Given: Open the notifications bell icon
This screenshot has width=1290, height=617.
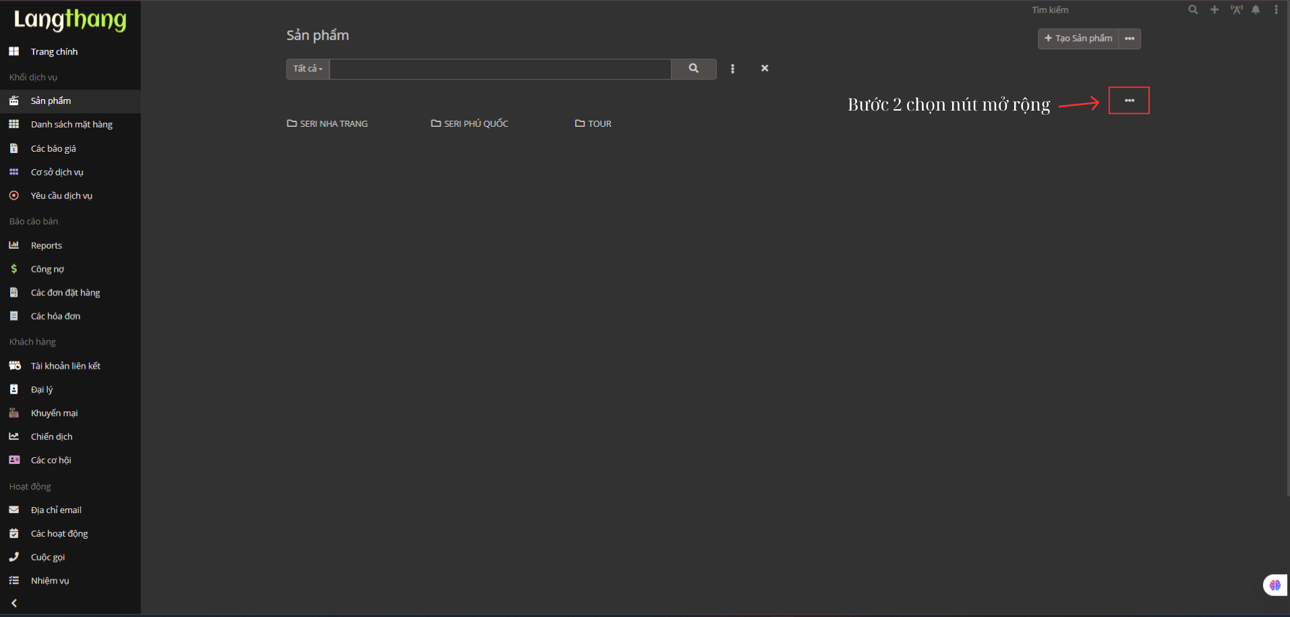Looking at the screenshot, I should (1256, 9).
